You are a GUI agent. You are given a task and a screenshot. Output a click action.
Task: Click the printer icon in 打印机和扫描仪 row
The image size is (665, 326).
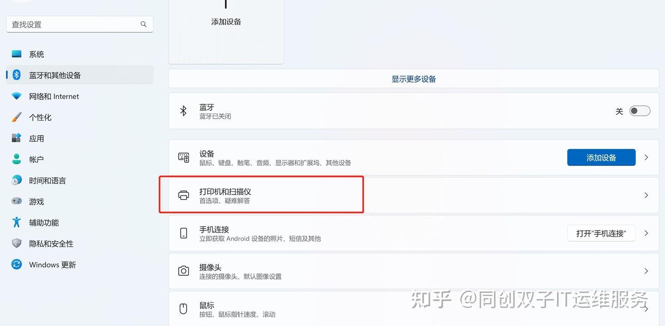[x=183, y=195]
